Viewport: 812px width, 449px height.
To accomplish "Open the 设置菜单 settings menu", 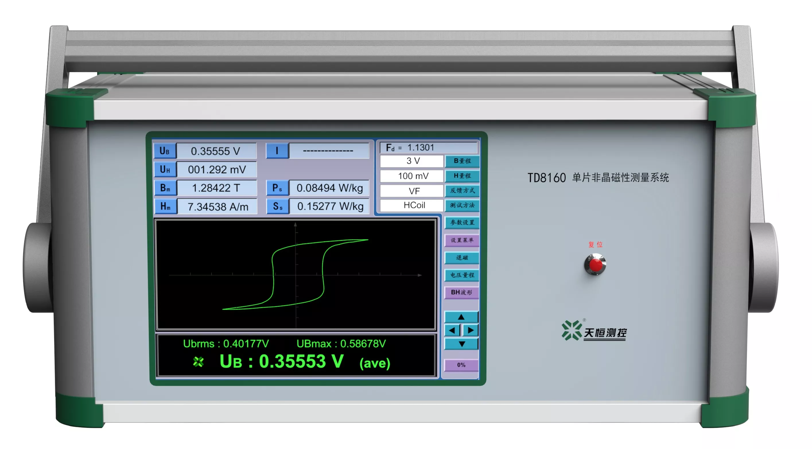I will [x=462, y=240].
